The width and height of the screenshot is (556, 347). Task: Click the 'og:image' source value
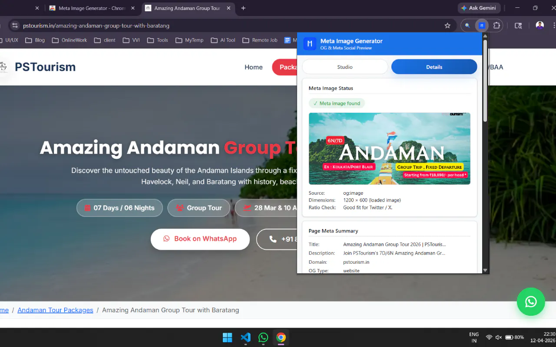pos(353,193)
